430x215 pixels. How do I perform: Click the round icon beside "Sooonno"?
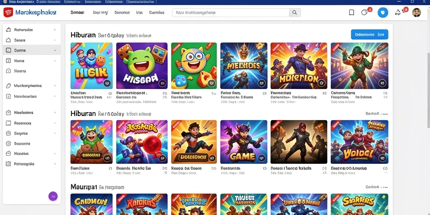click(8, 144)
